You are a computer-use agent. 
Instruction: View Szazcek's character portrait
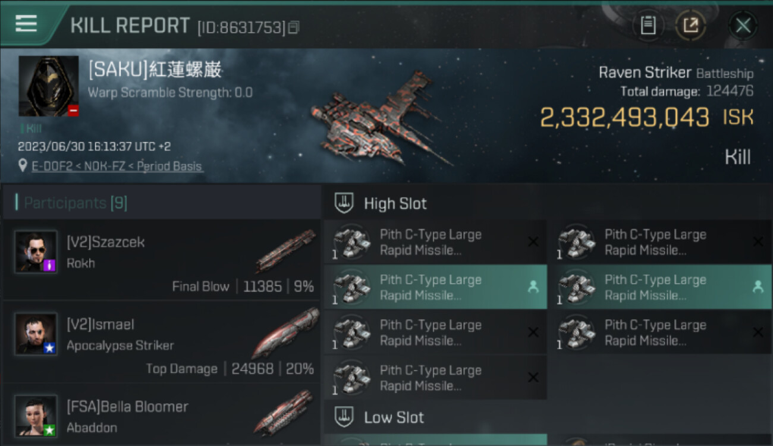(36, 252)
